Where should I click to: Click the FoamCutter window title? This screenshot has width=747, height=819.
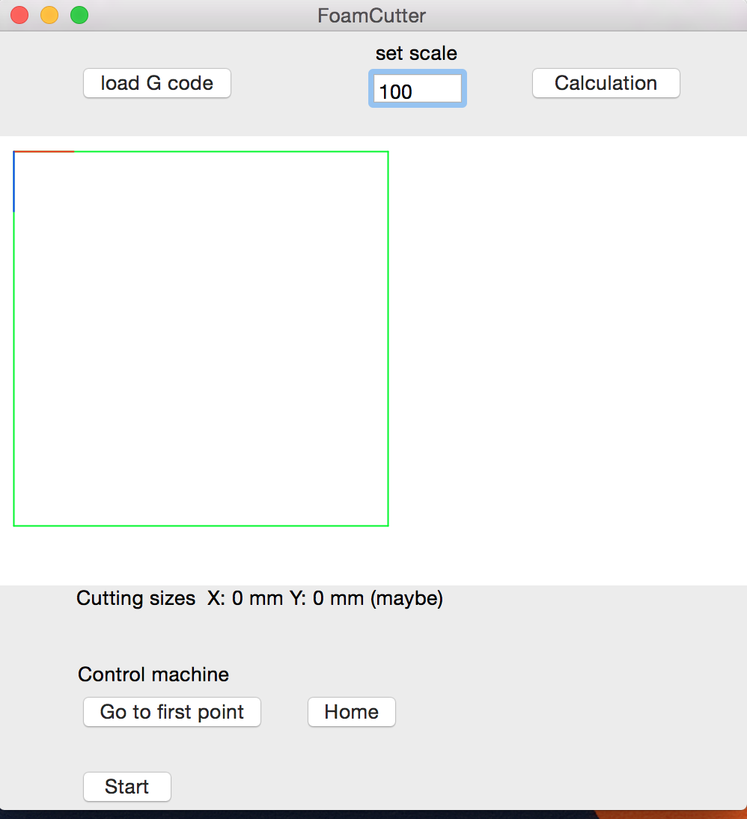372,15
